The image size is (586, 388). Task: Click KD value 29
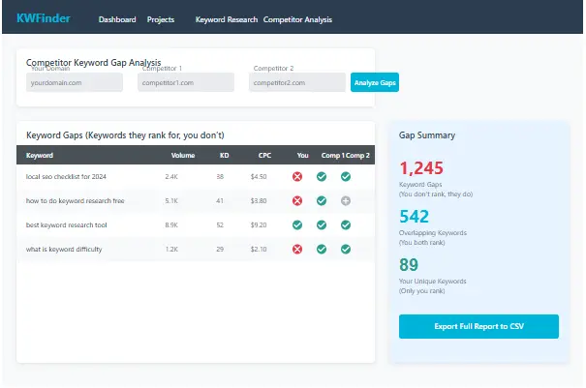220,249
